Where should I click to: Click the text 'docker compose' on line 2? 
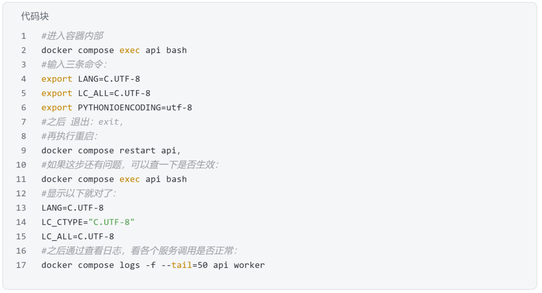point(77,51)
